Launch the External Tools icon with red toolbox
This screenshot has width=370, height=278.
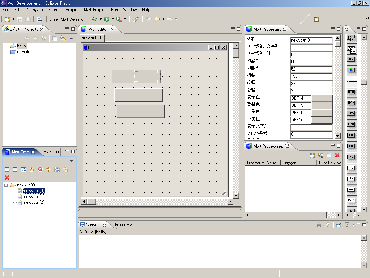[x=119, y=19]
